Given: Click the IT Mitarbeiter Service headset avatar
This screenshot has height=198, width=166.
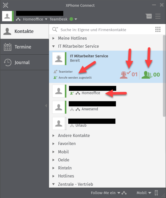Looking at the screenshot, I should pos(59,59).
